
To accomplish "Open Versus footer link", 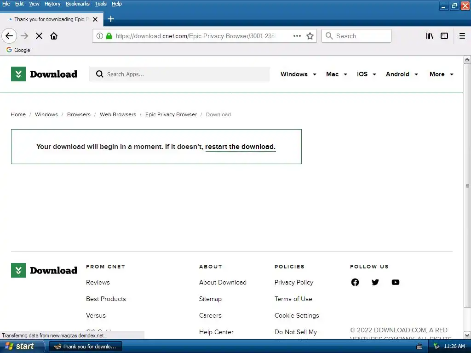I will point(96,315).
